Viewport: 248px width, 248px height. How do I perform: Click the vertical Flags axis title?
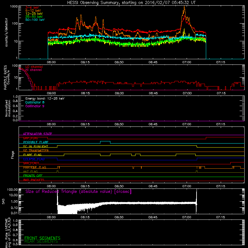pyautogui.click(x=13, y=155)
